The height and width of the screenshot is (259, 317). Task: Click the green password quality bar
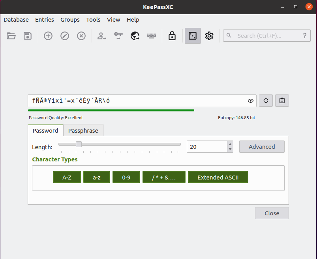111,111
